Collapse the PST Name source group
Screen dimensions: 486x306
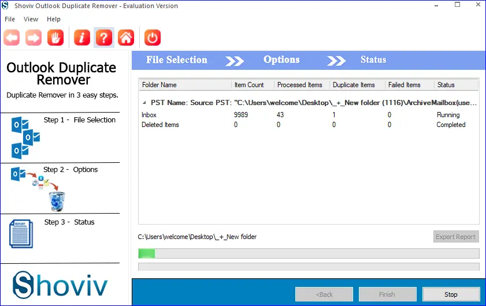[x=144, y=103]
